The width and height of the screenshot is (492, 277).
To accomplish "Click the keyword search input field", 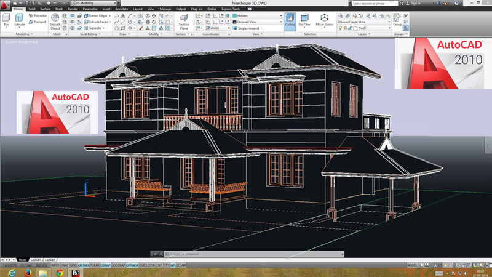I will coord(375,3).
